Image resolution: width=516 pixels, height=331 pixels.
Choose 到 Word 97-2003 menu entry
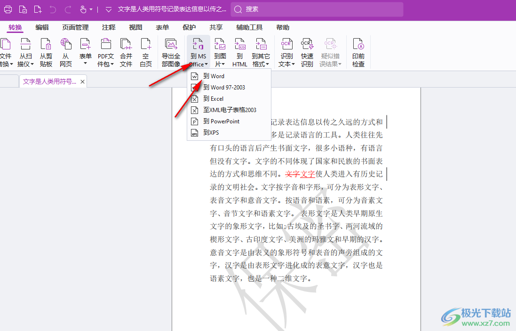tap(229, 87)
